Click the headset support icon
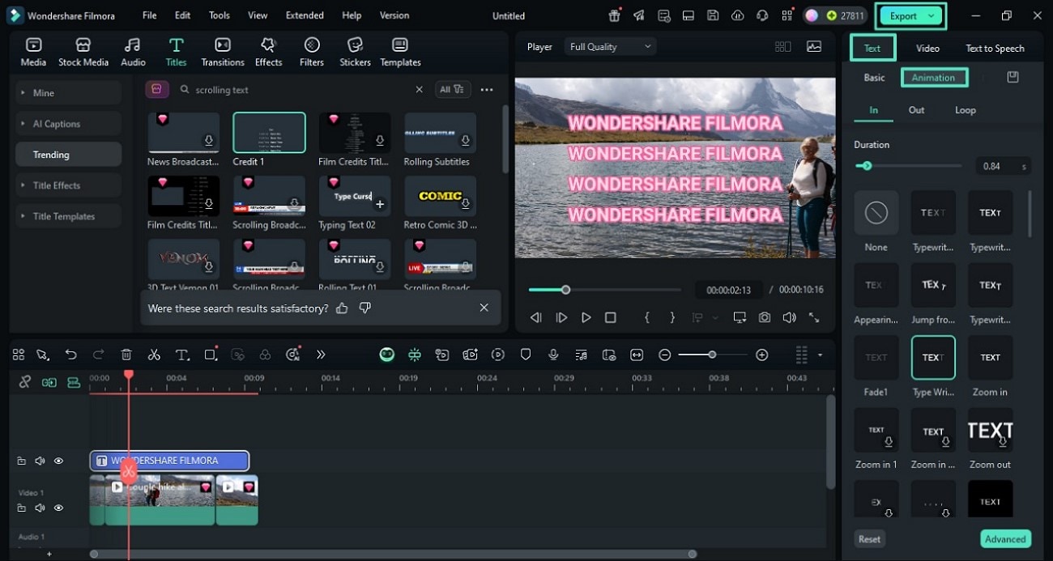This screenshot has width=1053, height=561. tap(761, 15)
